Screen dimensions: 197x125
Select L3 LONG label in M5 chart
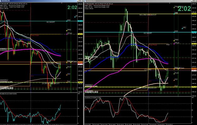[51, 63]
